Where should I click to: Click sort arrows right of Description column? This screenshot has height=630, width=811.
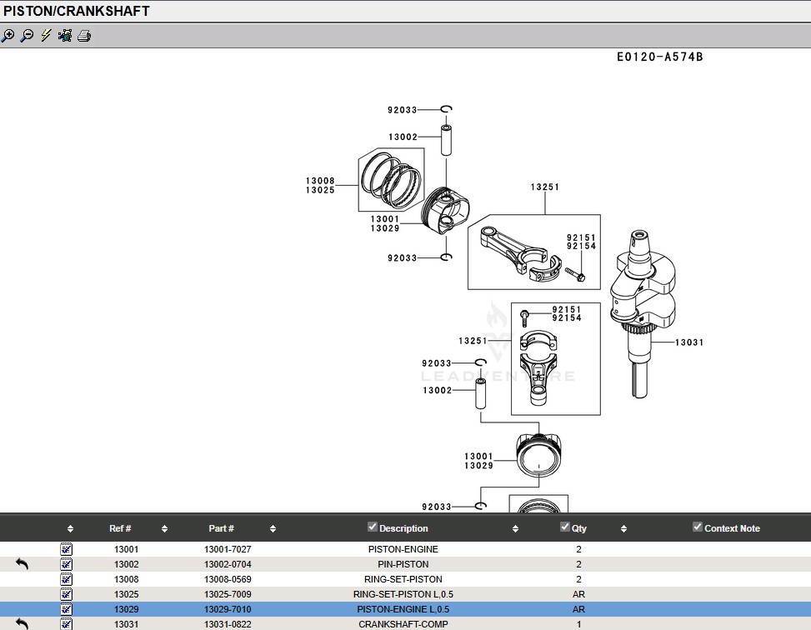pyautogui.click(x=515, y=529)
